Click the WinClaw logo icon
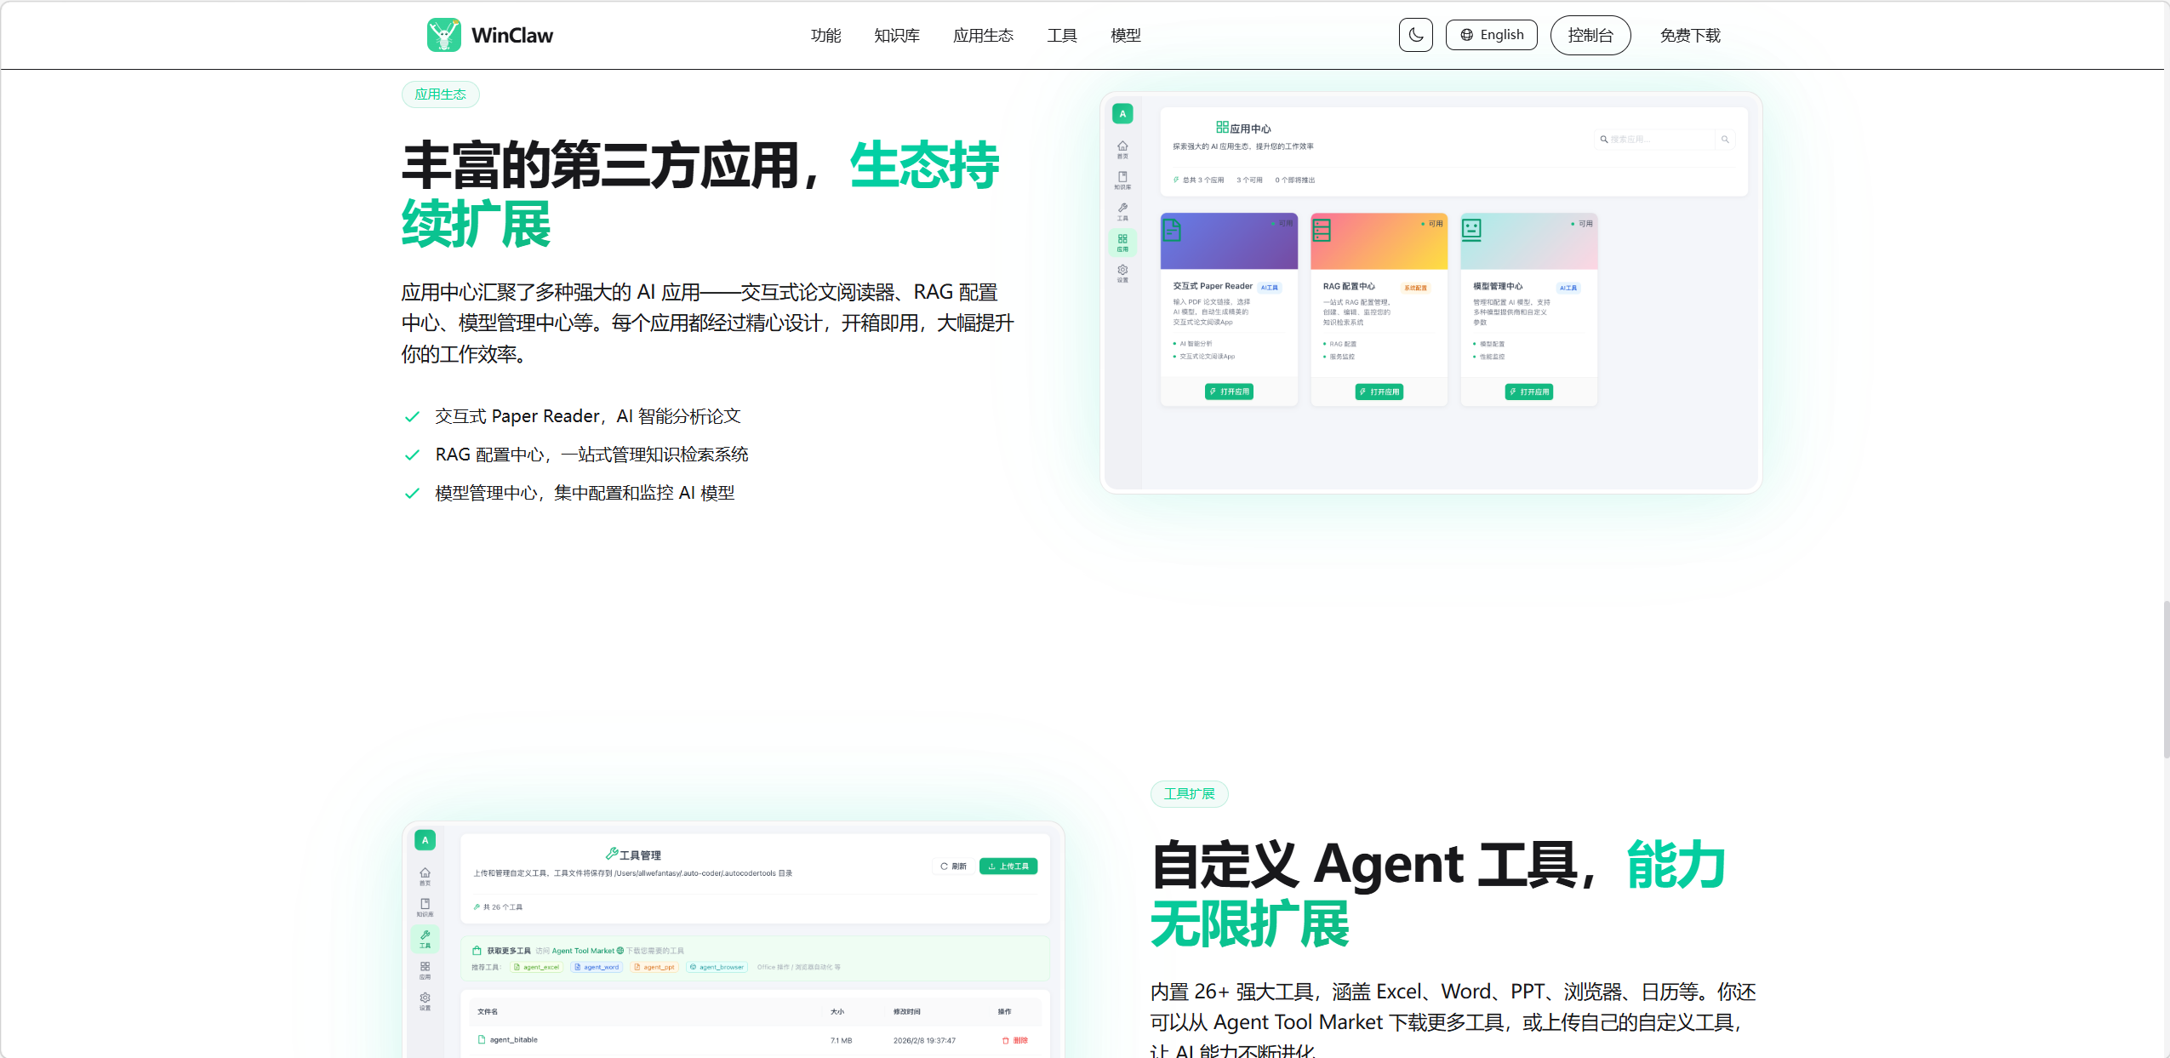 click(443, 35)
